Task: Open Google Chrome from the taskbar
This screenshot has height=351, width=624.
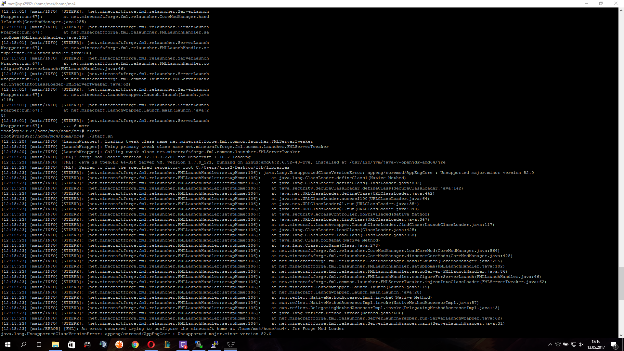Action: point(135,344)
